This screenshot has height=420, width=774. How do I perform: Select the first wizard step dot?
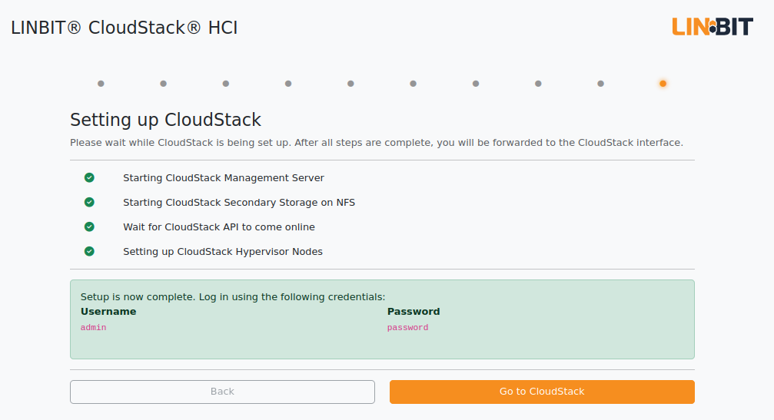click(101, 84)
